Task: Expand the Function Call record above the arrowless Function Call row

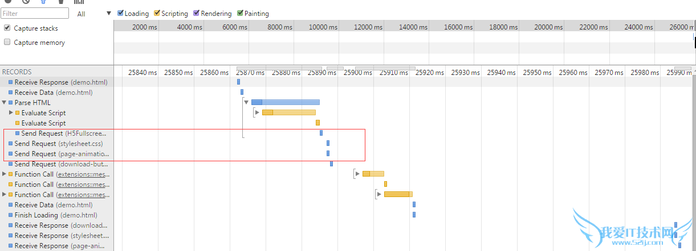Action: [5, 174]
